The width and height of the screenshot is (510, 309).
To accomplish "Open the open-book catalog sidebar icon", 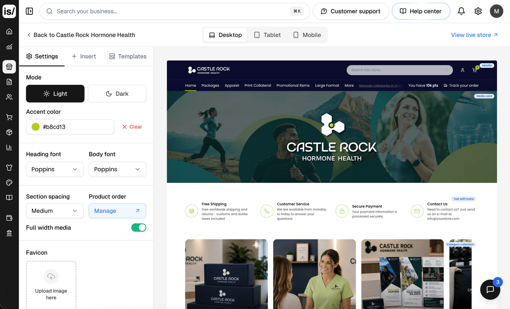I will point(9,198).
